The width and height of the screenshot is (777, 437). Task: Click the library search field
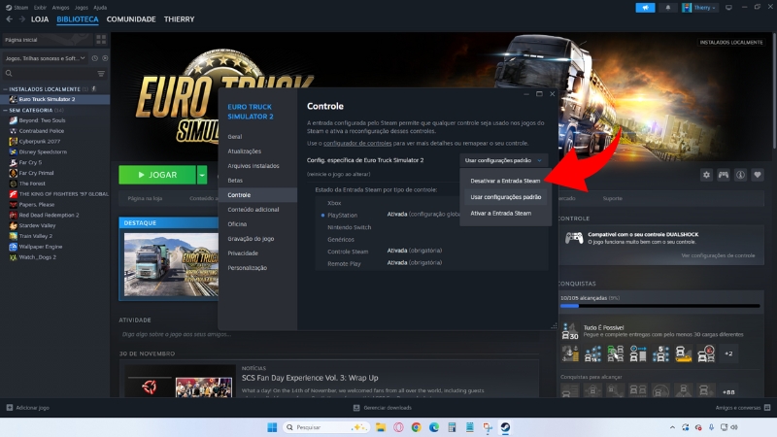[x=49, y=74]
